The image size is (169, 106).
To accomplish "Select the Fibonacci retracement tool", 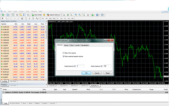I will (26, 18).
